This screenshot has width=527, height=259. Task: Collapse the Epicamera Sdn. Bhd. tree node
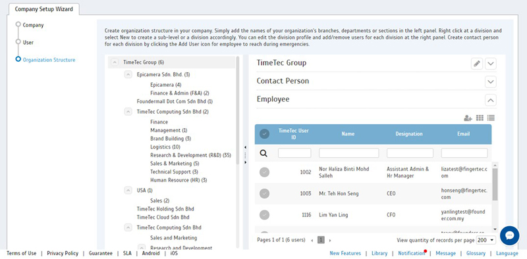[128, 74]
